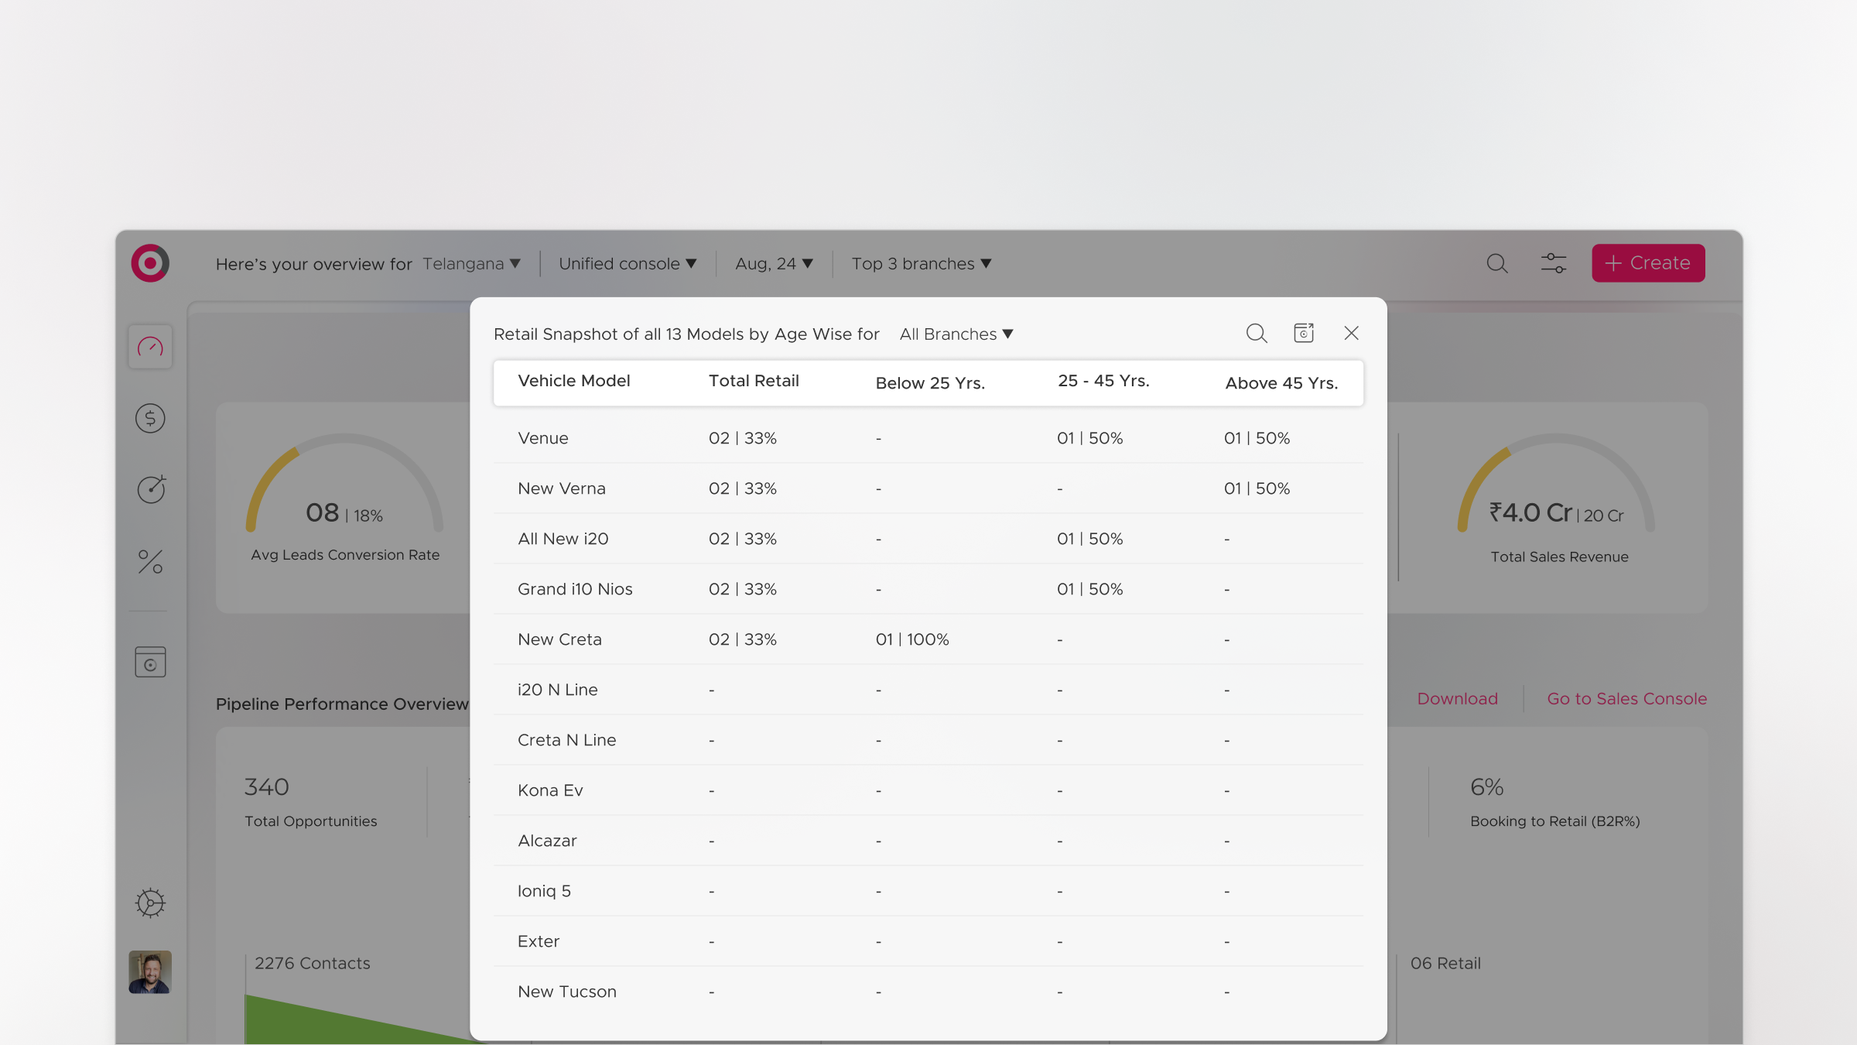The image size is (1857, 1045).
Task: Open the dashboard speedometer sidebar icon
Action: (x=150, y=347)
